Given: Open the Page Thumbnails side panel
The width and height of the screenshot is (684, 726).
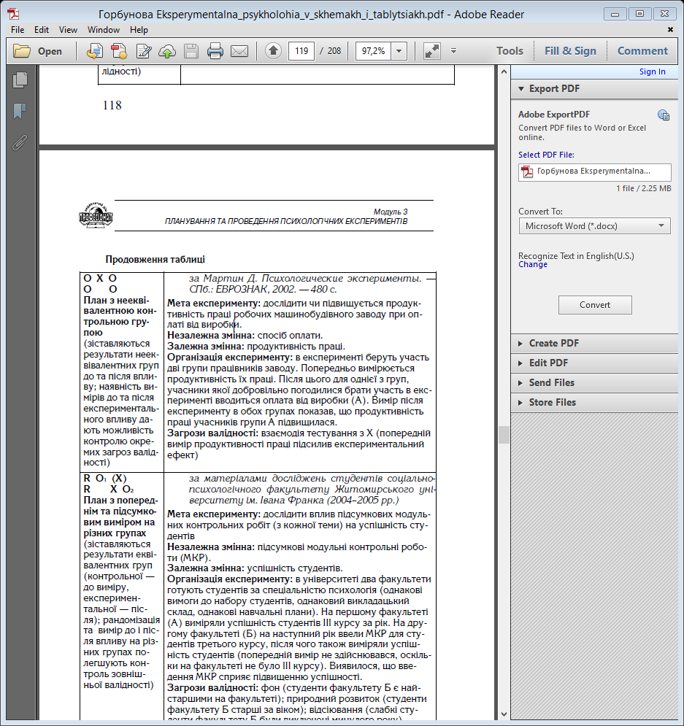Looking at the screenshot, I should tap(20, 80).
